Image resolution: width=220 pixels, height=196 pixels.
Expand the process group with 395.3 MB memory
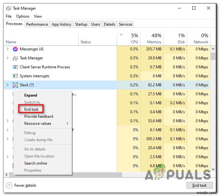pyautogui.click(x=8, y=139)
